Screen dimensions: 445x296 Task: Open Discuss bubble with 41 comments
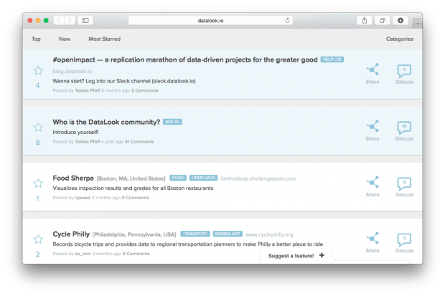point(404,126)
